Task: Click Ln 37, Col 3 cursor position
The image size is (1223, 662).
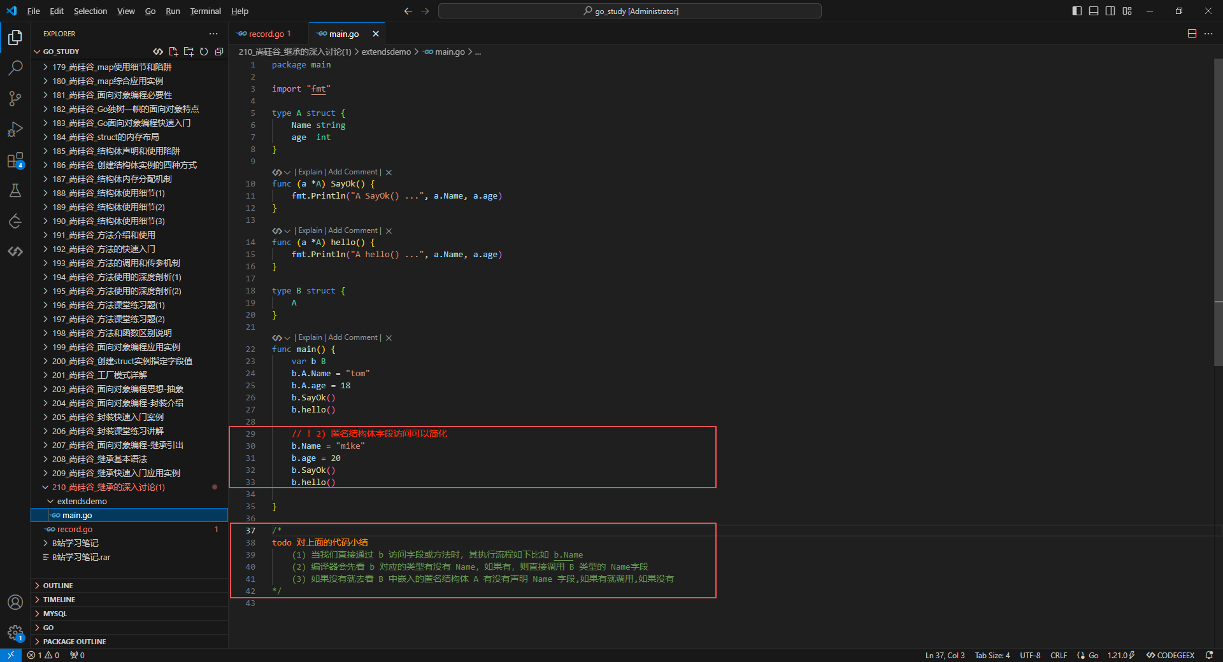Action: coord(945,655)
